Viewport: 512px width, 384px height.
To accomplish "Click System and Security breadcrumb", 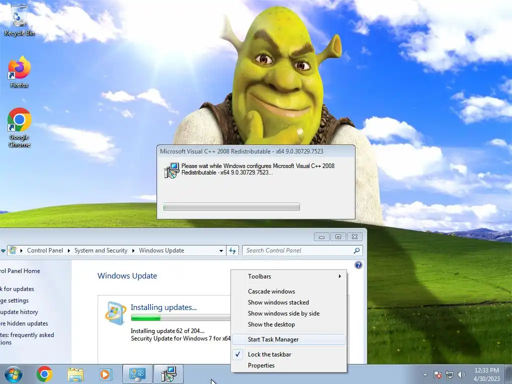I will point(101,250).
